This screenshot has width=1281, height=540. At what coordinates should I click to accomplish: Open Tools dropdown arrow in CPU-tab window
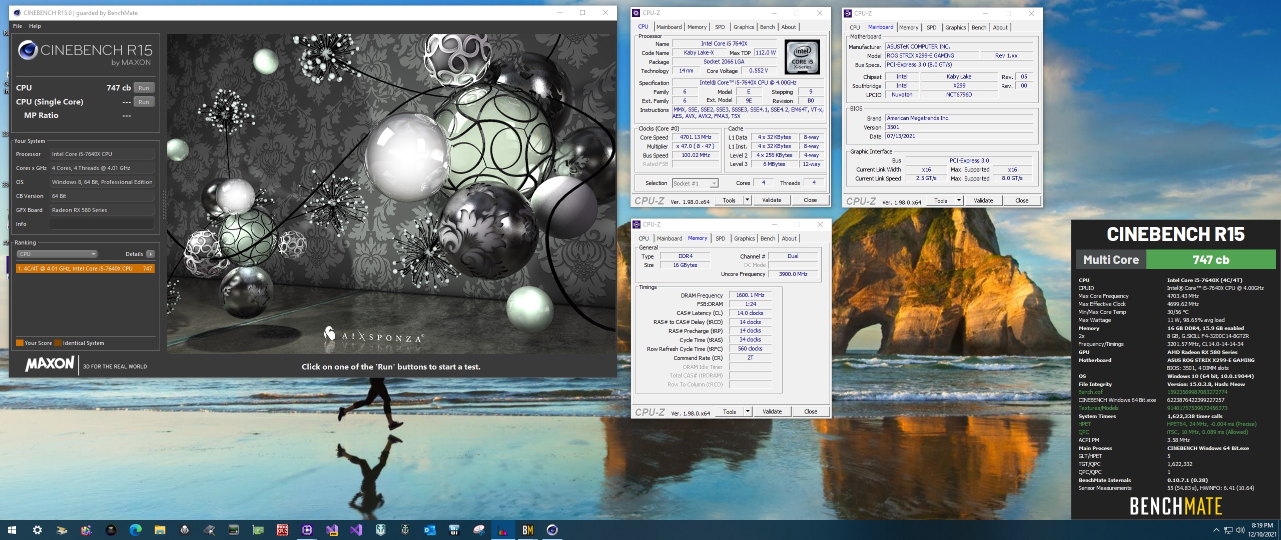747,200
